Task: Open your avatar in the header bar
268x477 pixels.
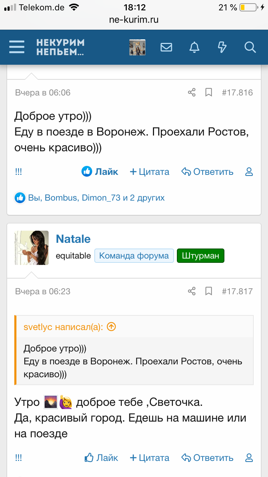Action: click(x=137, y=47)
